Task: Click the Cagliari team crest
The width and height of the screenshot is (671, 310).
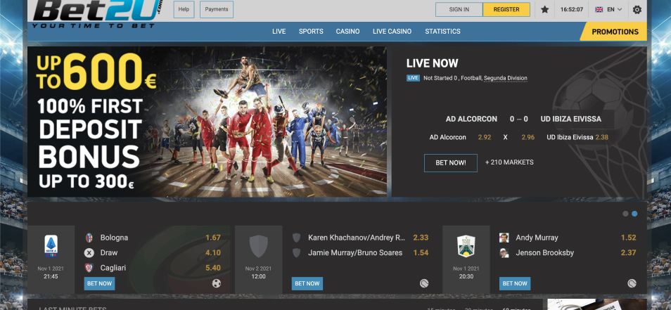Action: coord(89,268)
